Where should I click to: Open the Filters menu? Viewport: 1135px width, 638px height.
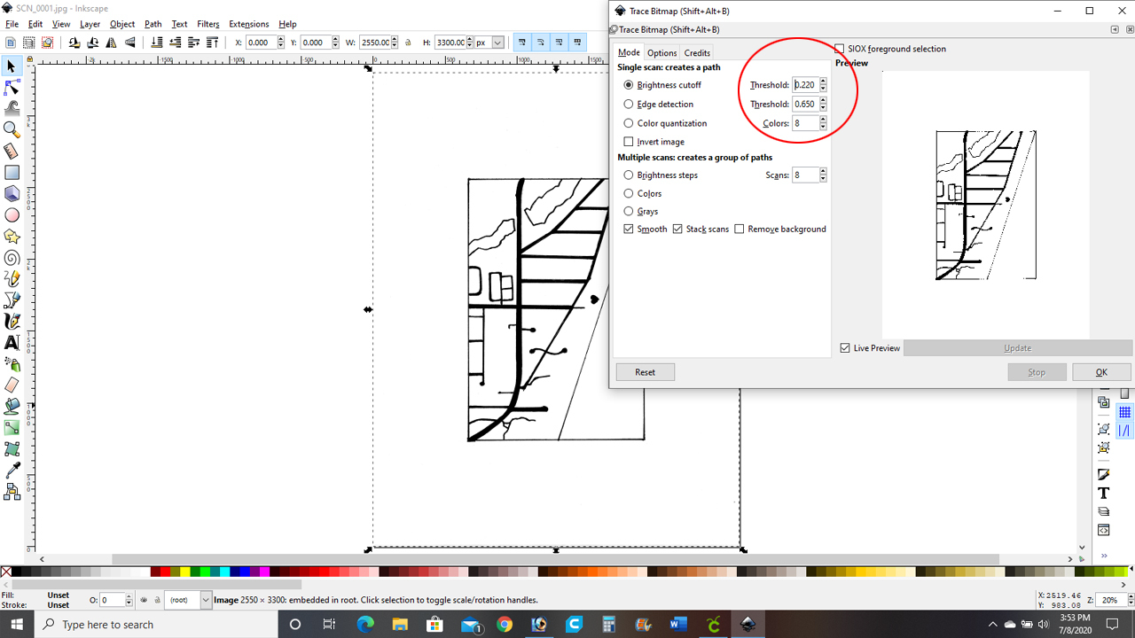point(208,24)
